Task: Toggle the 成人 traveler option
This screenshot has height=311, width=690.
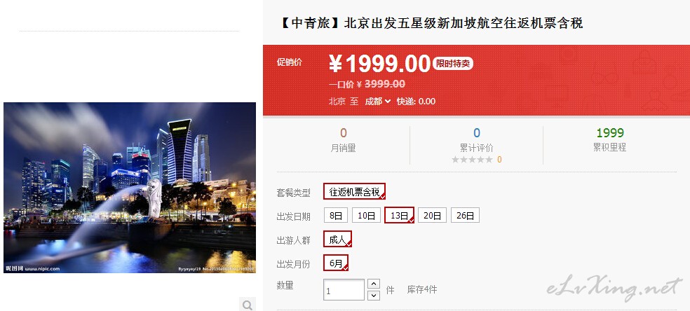Action: pyautogui.click(x=337, y=240)
